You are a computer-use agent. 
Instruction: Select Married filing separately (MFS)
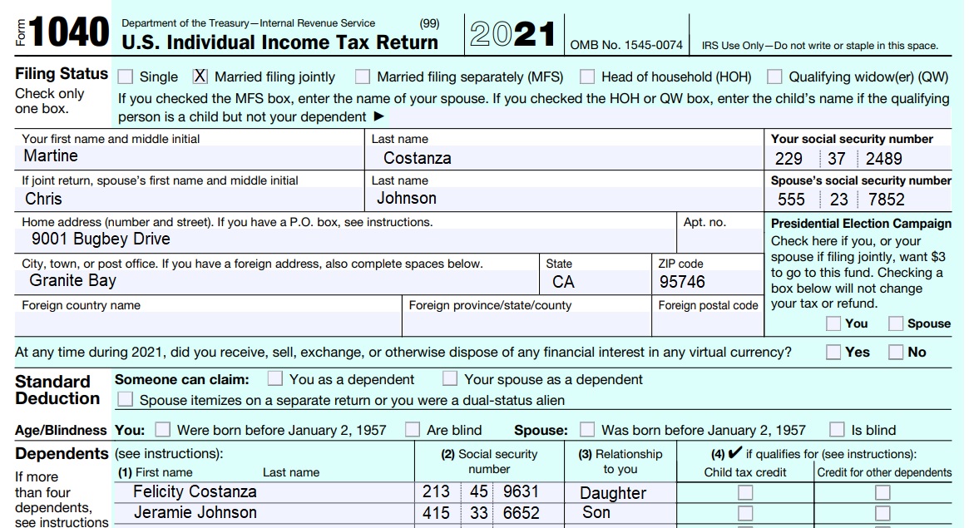[x=362, y=76]
